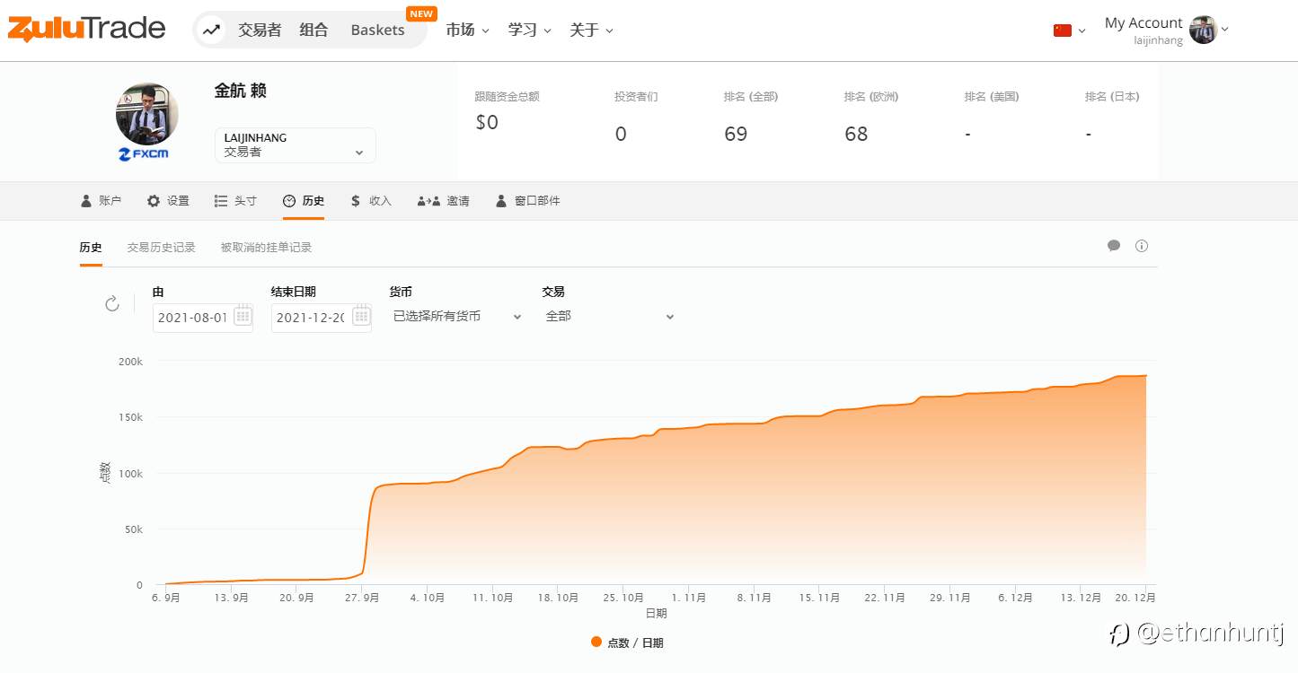Expand the 市场 menu
Screen dimensions: 1298x673
point(467,30)
